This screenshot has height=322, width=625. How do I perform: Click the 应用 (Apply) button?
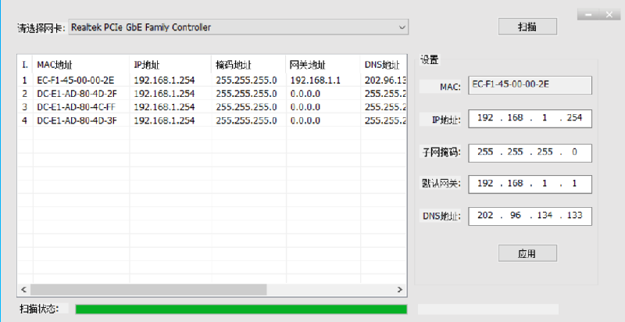tap(527, 253)
